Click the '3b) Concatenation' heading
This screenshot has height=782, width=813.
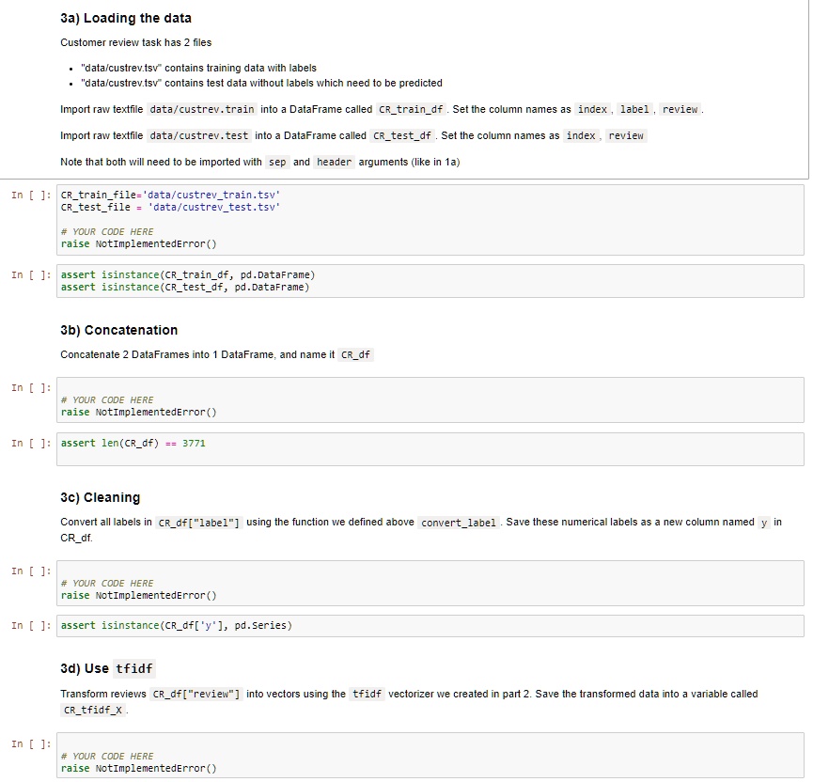point(118,330)
